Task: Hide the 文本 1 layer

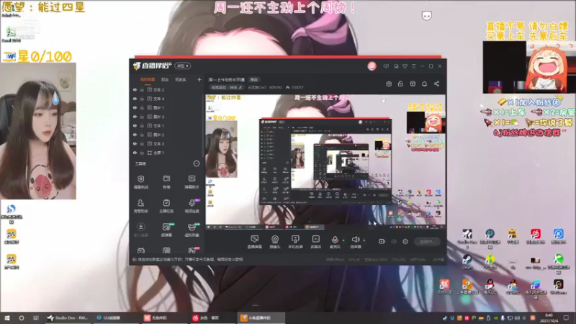Action: (135, 125)
